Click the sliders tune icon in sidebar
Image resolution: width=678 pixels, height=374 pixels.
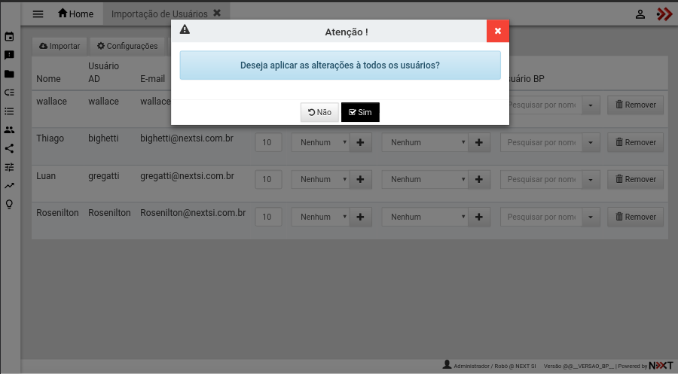10,167
